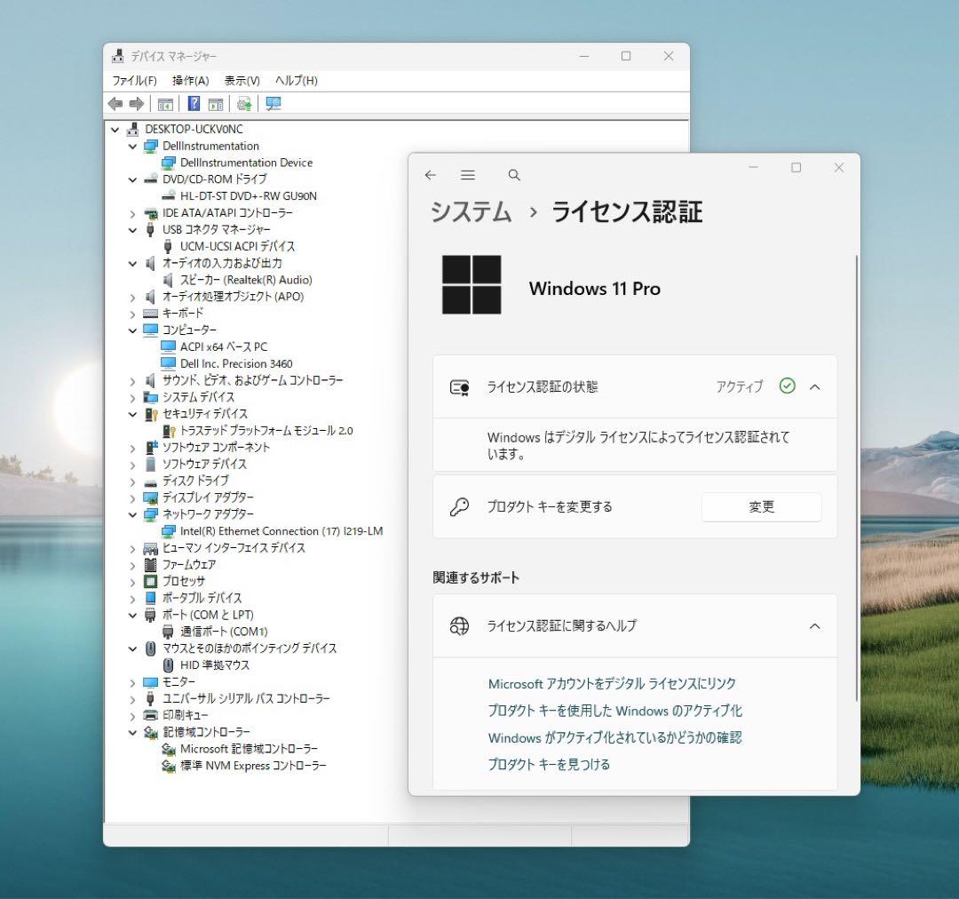
Task: Expand the モニター category
Action: (132, 682)
